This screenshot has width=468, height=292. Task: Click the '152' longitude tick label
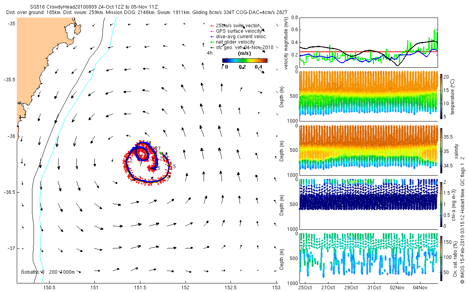point(185,287)
